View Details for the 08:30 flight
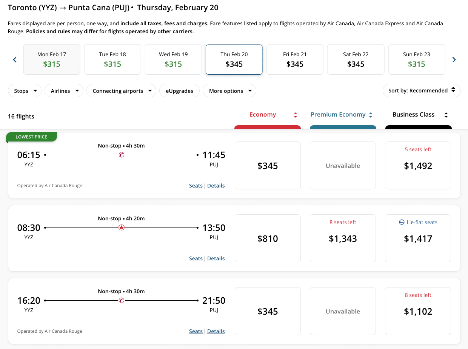468x349 pixels. [216, 258]
